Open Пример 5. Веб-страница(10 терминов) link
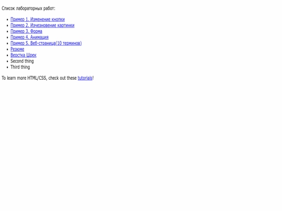 coord(46,43)
